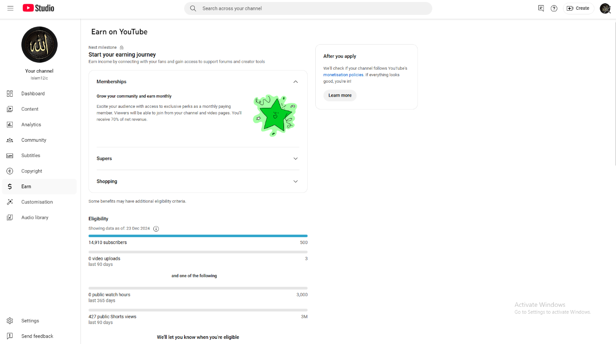Open the comments feedback icon in header

pyautogui.click(x=541, y=8)
